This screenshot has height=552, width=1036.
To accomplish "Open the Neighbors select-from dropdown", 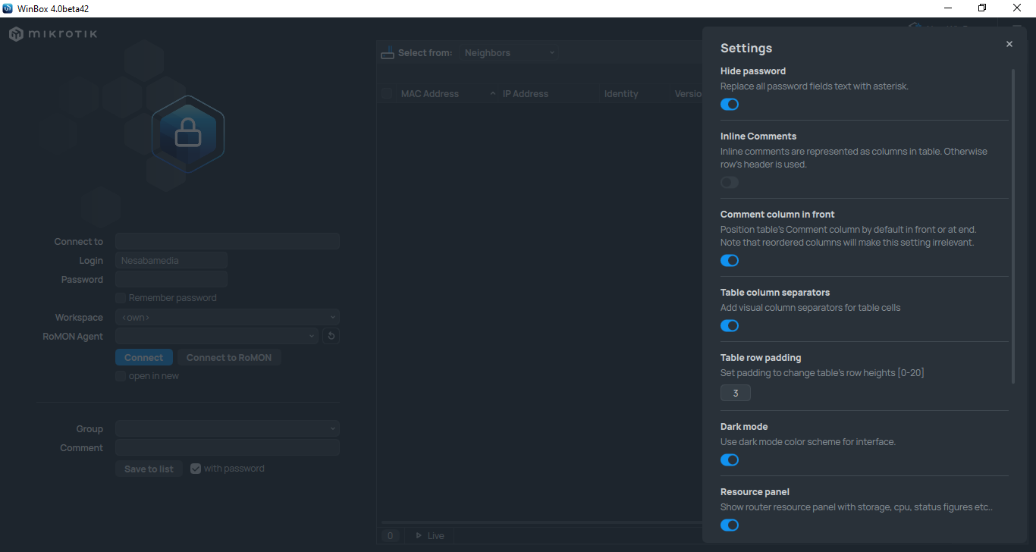I will (509, 53).
